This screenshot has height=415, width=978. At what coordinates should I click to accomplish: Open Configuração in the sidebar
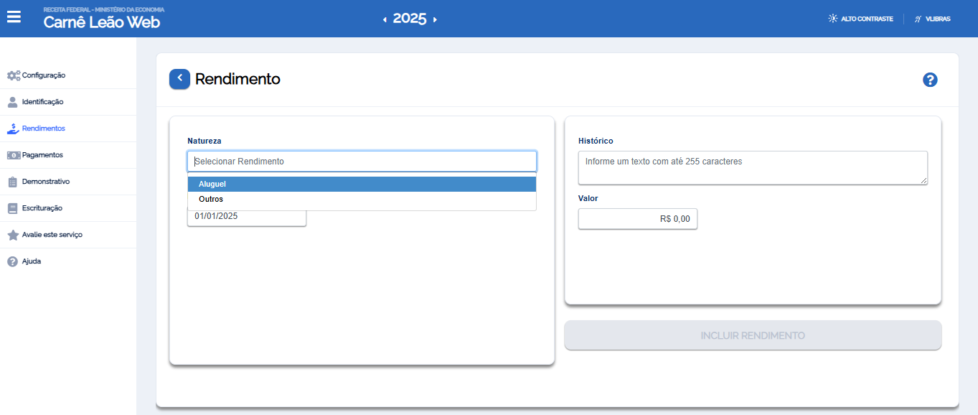pos(68,75)
